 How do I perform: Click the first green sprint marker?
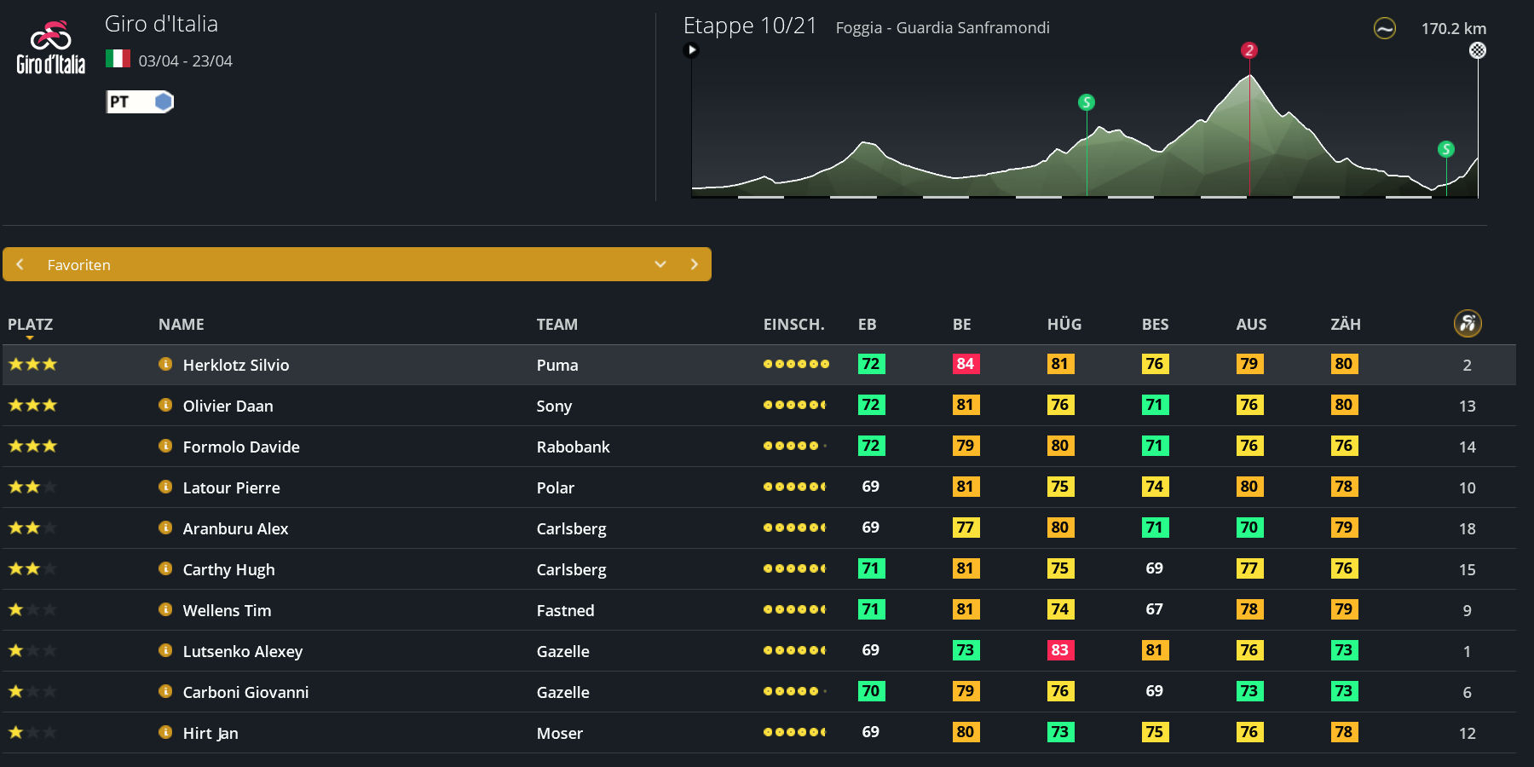1086,102
